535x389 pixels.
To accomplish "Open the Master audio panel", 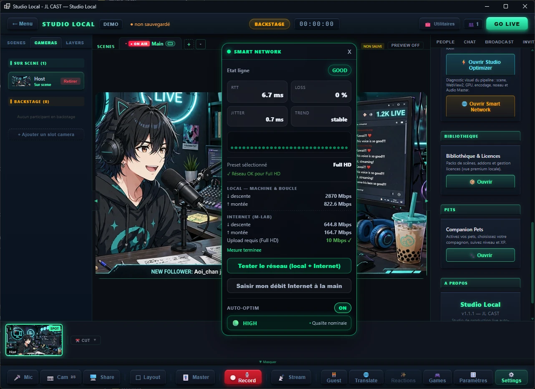I will point(195,377).
